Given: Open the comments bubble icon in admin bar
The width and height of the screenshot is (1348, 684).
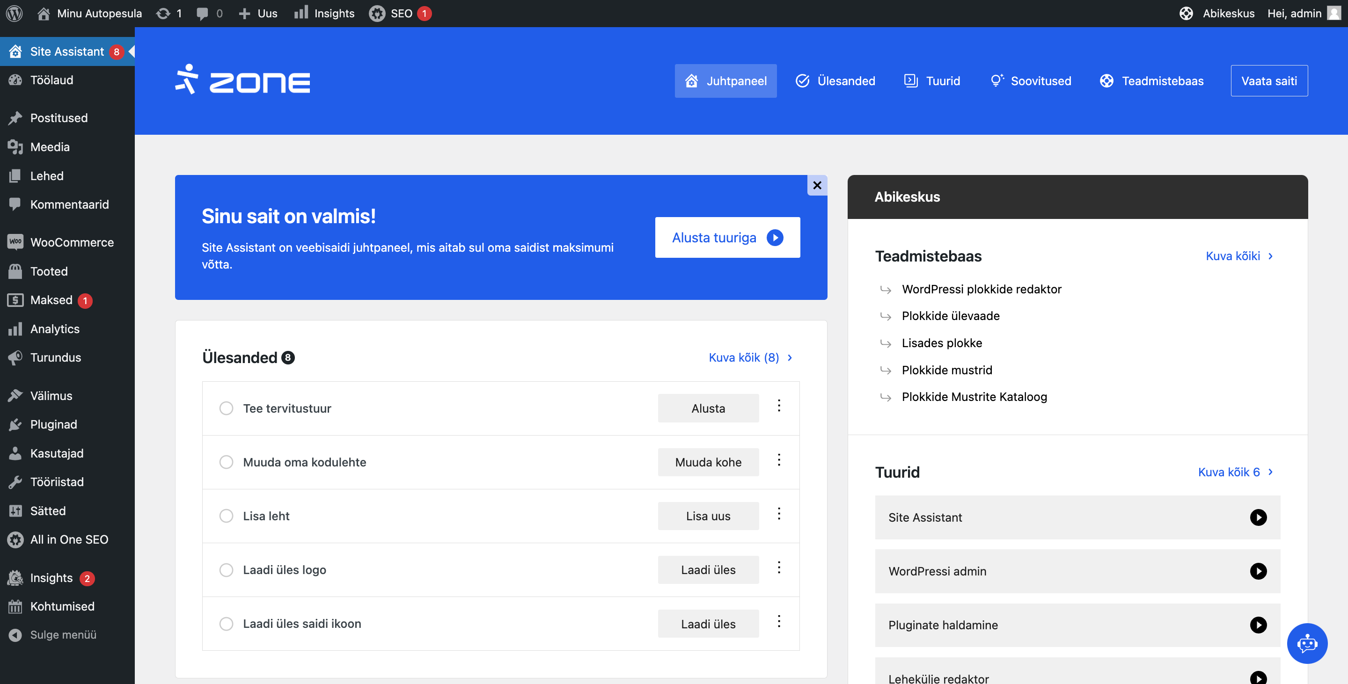Looking at the screenshot, I should pyautogui.click(x=202, y=13).
